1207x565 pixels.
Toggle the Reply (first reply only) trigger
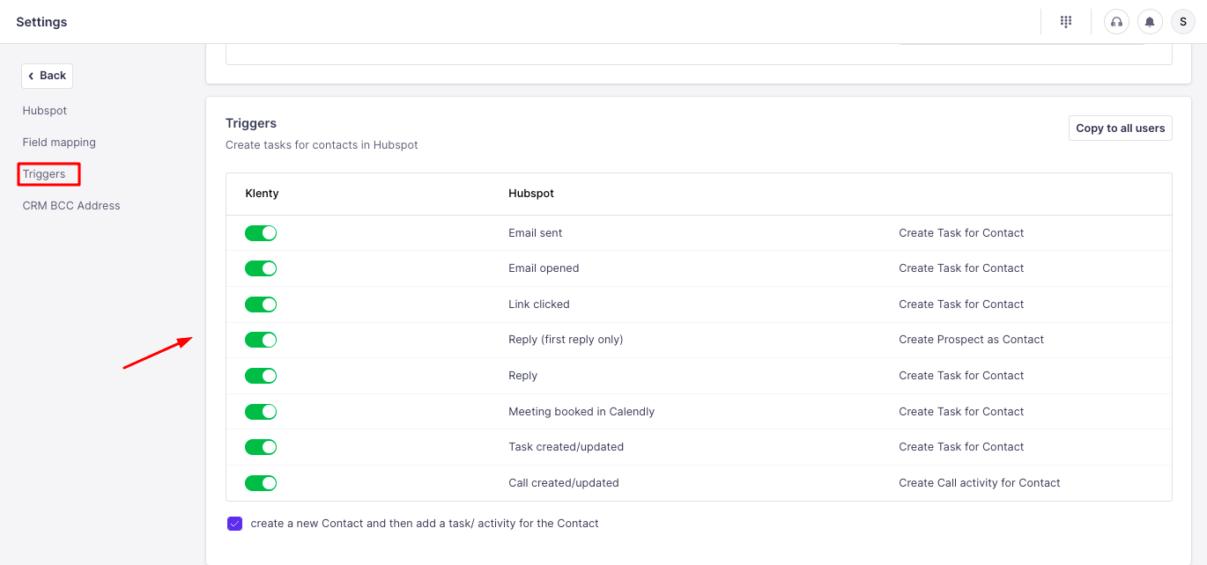point(261,340)
